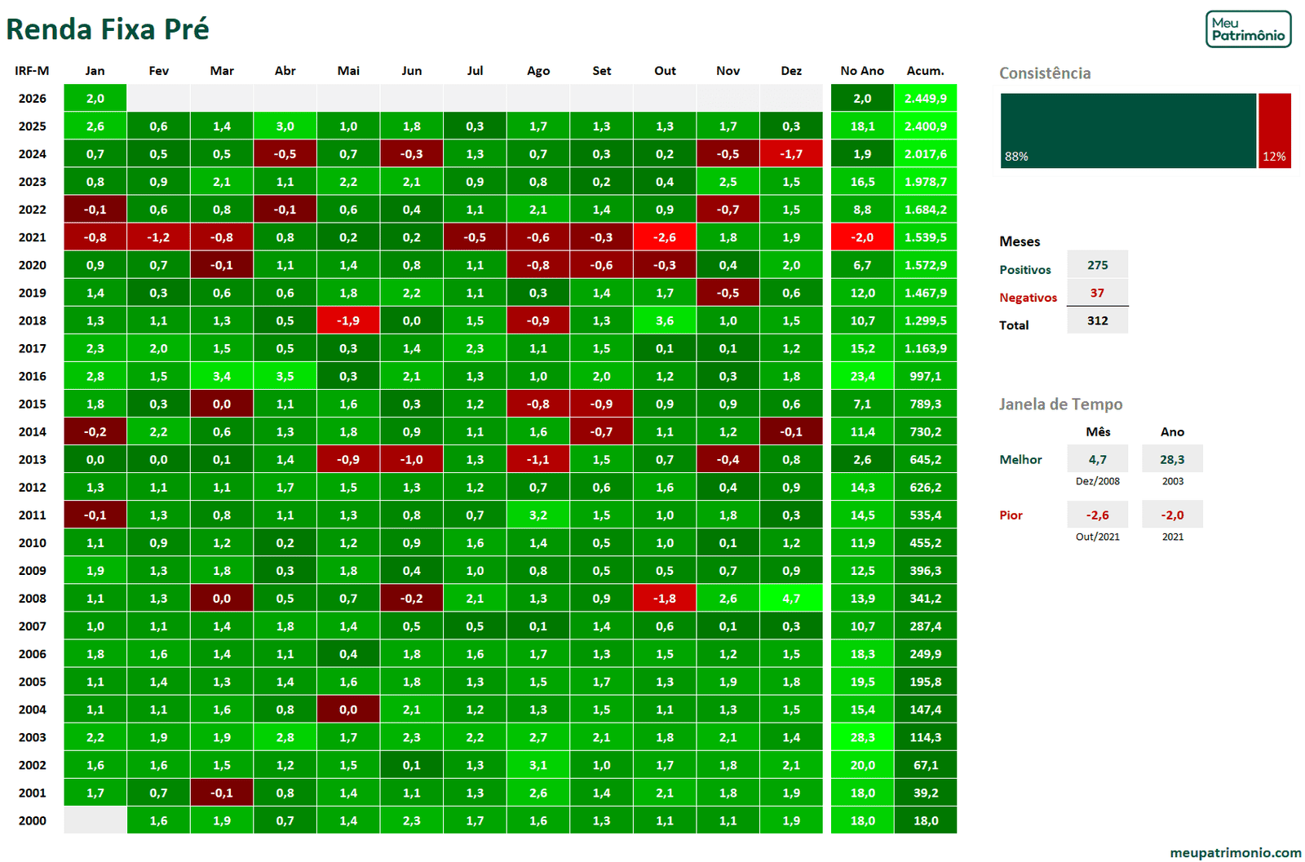The image size is (1305, 862).
Task: Open the meupatrimonio.com link
Action: [1235, 852]
